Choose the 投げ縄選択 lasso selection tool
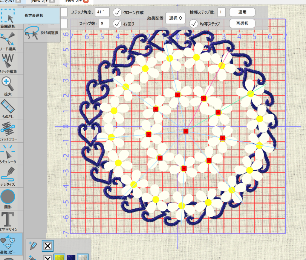 pyautogui.click(x=42, y=33)
